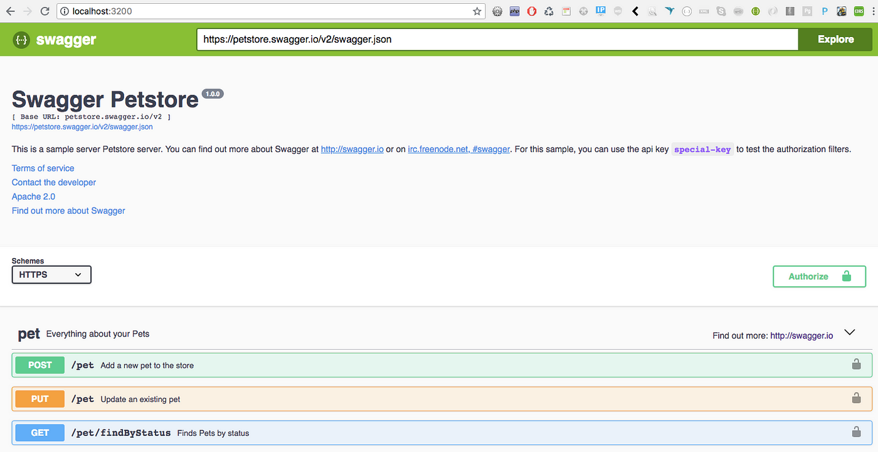
Task: Click the browser forward arrow
Action: tap(27, 11)
